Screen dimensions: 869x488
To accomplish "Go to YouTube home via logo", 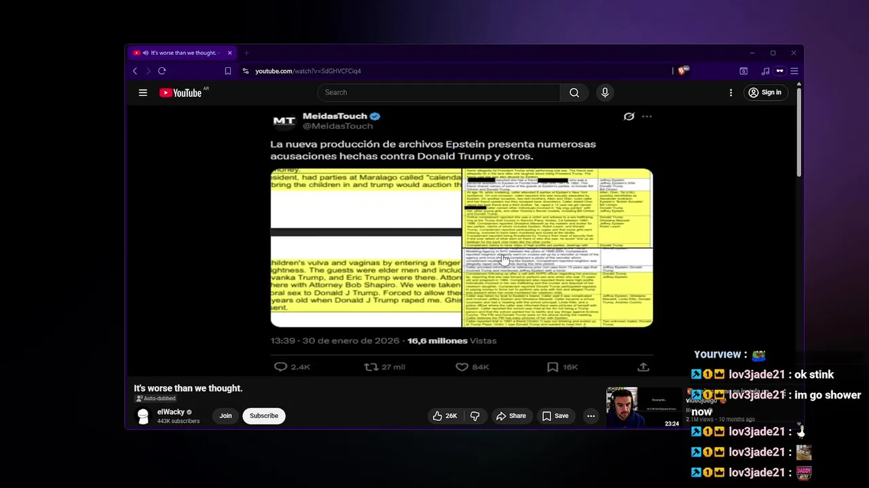I will (x=181, y=93).
